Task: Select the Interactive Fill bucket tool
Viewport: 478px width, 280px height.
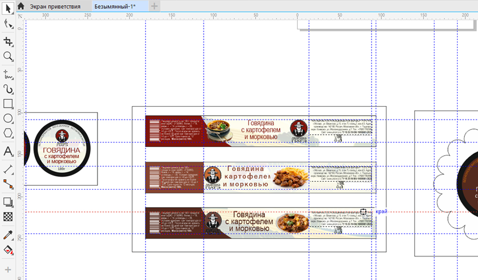Action: [8, 250]
